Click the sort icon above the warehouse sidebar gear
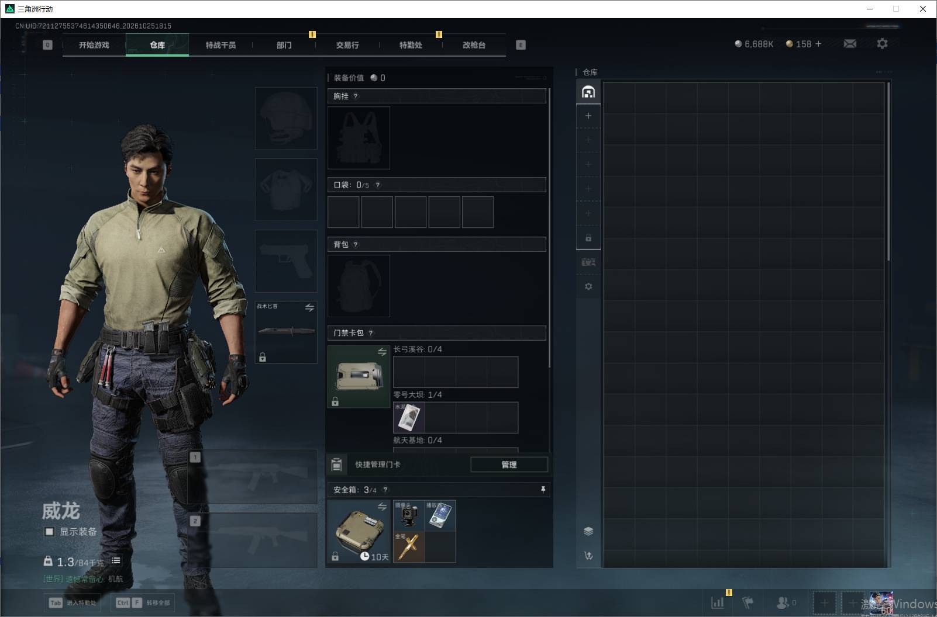 (588, 262)
